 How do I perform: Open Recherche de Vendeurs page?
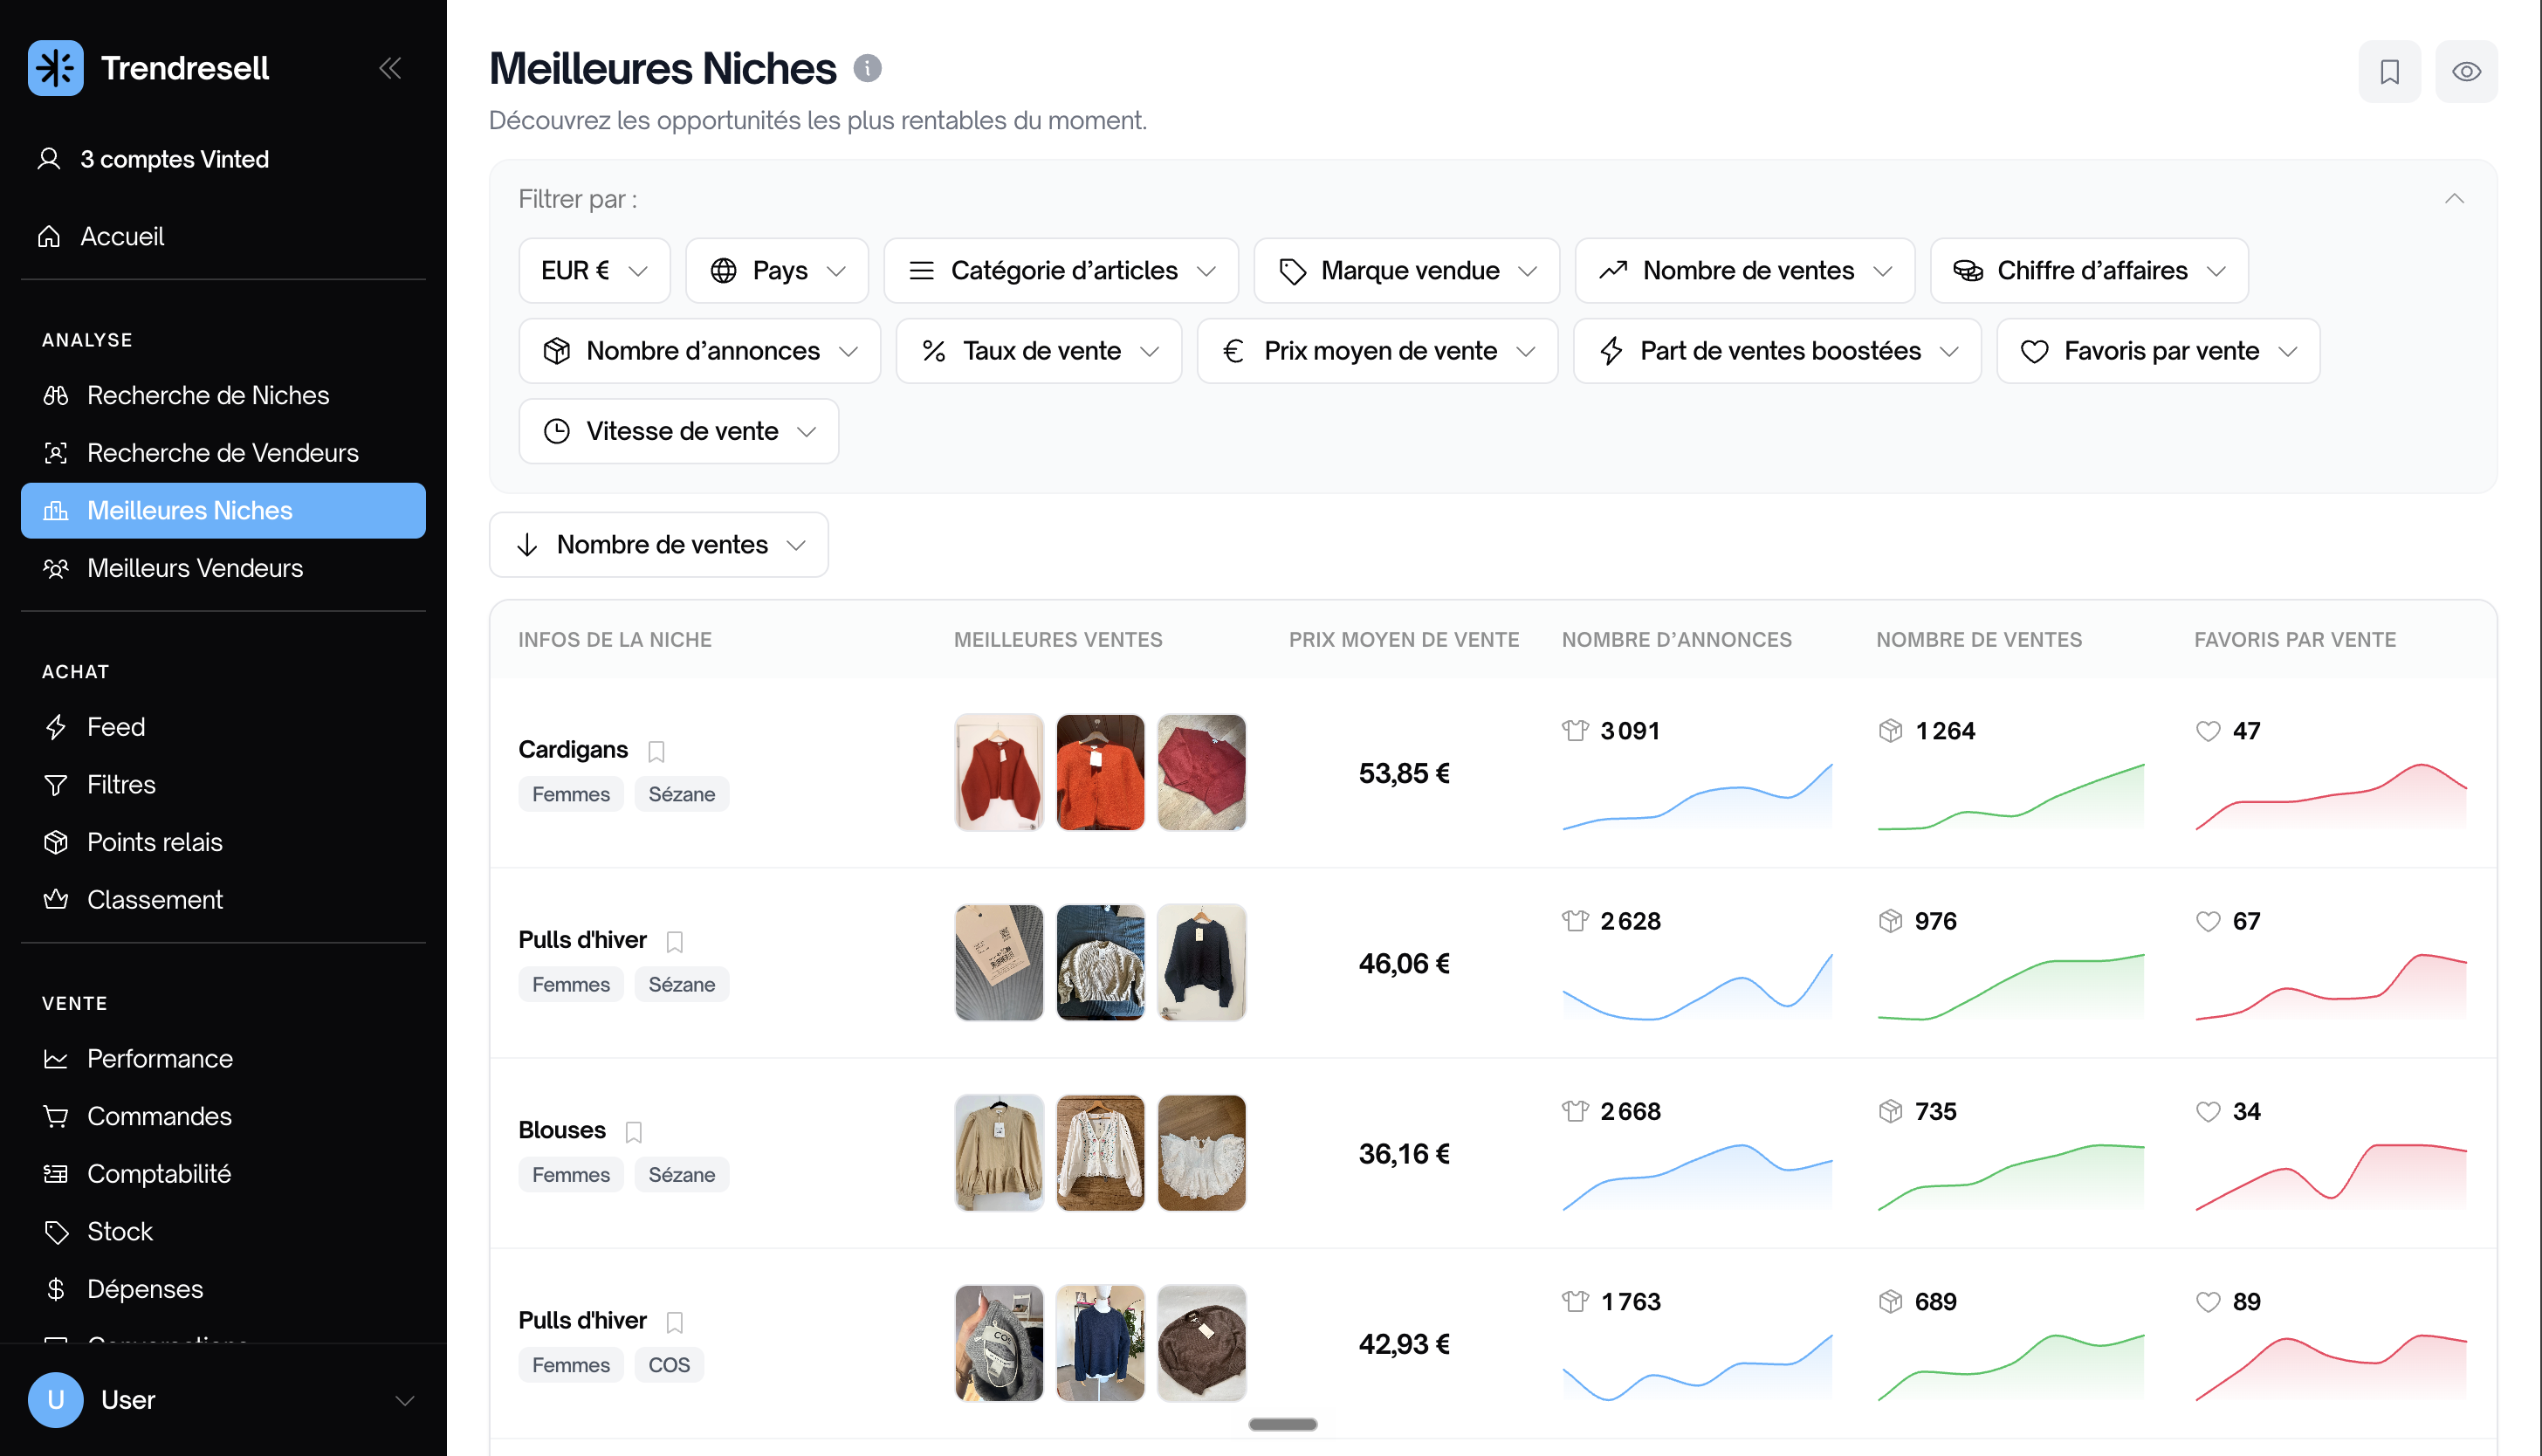[223, 453]
